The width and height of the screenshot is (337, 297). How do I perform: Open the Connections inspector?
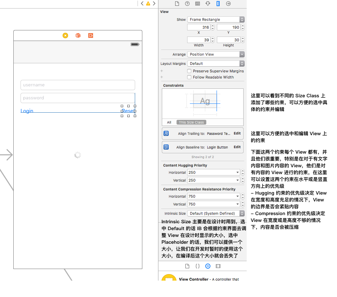[x=228, y=3]
